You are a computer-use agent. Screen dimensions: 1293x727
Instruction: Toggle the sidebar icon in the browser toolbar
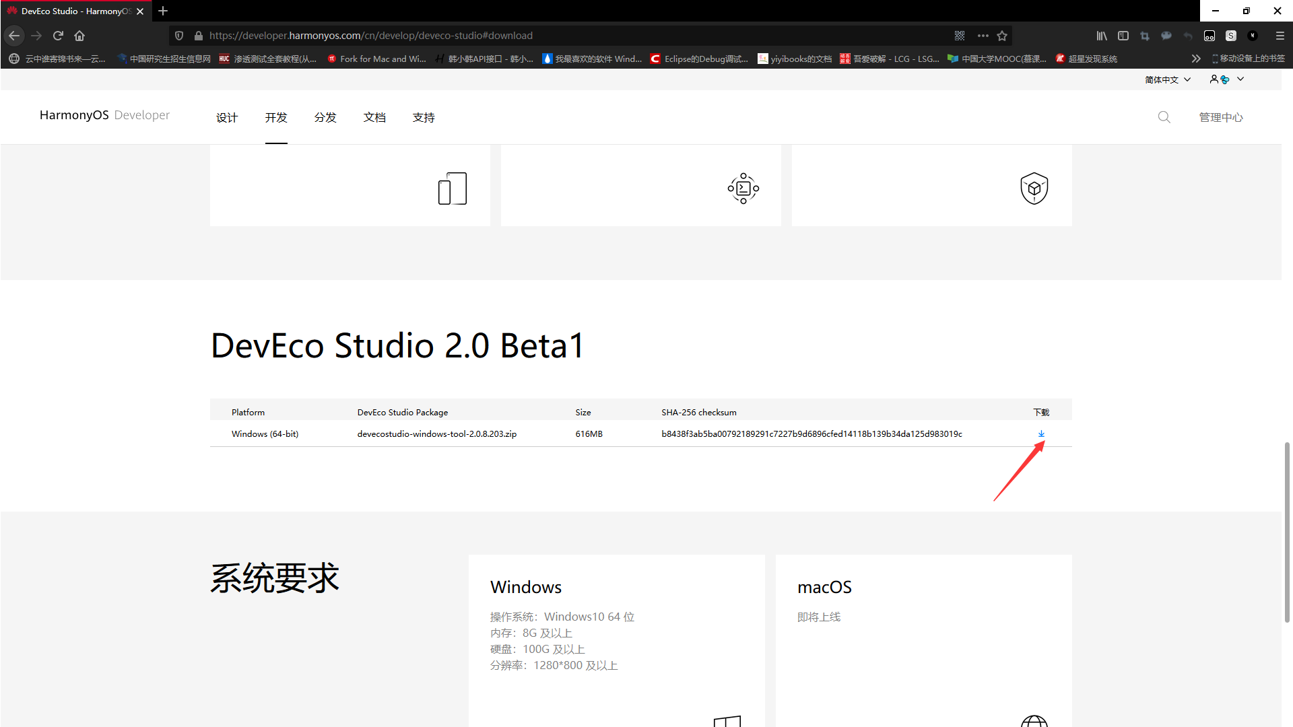click(x=1123, y=36)
